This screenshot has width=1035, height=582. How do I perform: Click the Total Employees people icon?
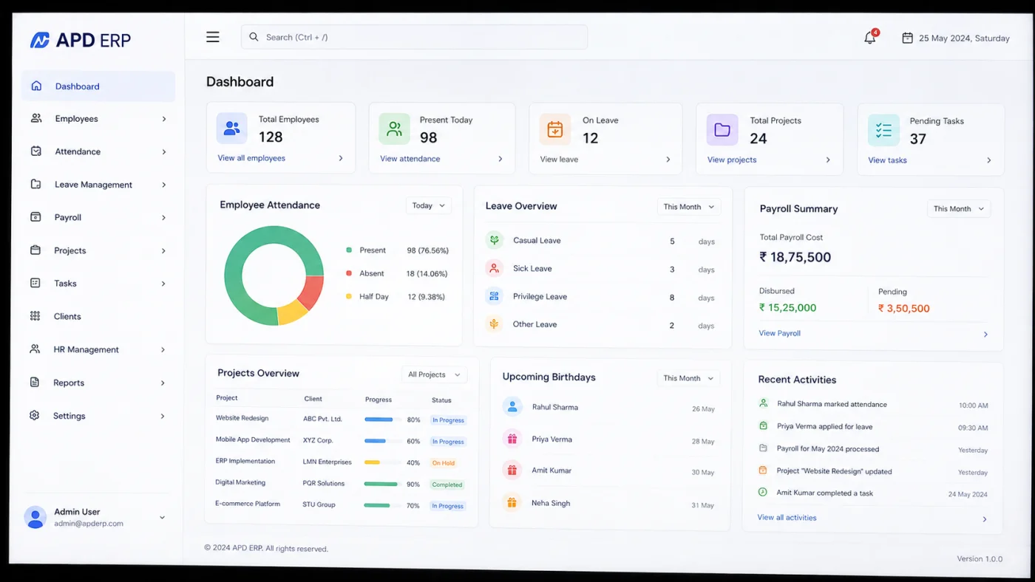tap(232, 129)
